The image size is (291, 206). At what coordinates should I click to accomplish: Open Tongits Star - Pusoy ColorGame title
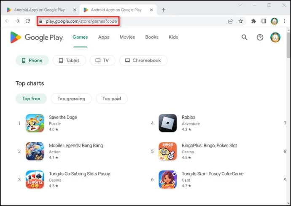213,174
